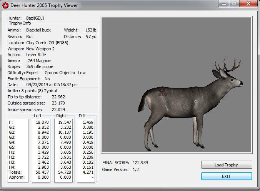Click the animal value Blacktail buck
Viewport: 260px width, 191px height.
click(38, 30)
